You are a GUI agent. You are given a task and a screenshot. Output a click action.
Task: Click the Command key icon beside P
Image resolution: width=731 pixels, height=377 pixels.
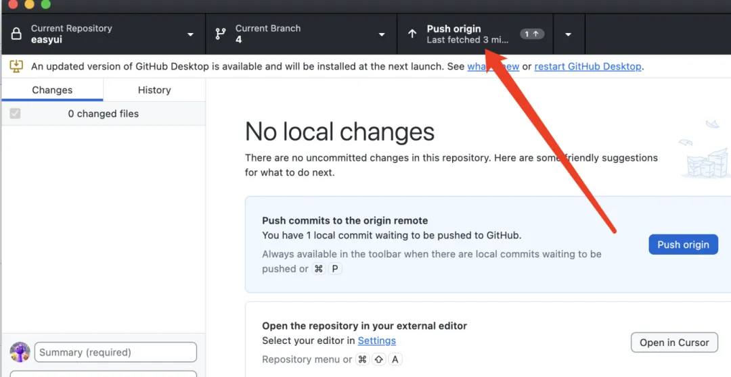(319, 268)
